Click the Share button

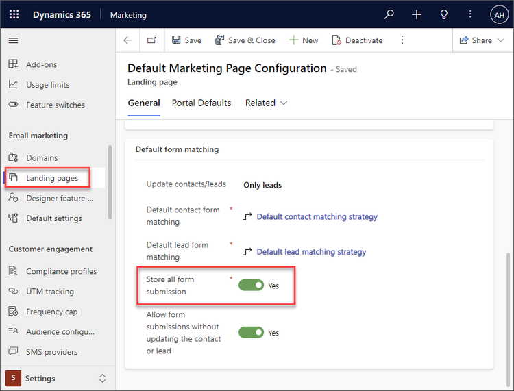point(476,40)
